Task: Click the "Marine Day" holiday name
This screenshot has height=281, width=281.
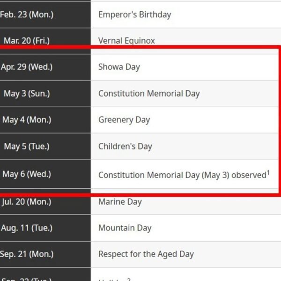Action: coord(120,202)
